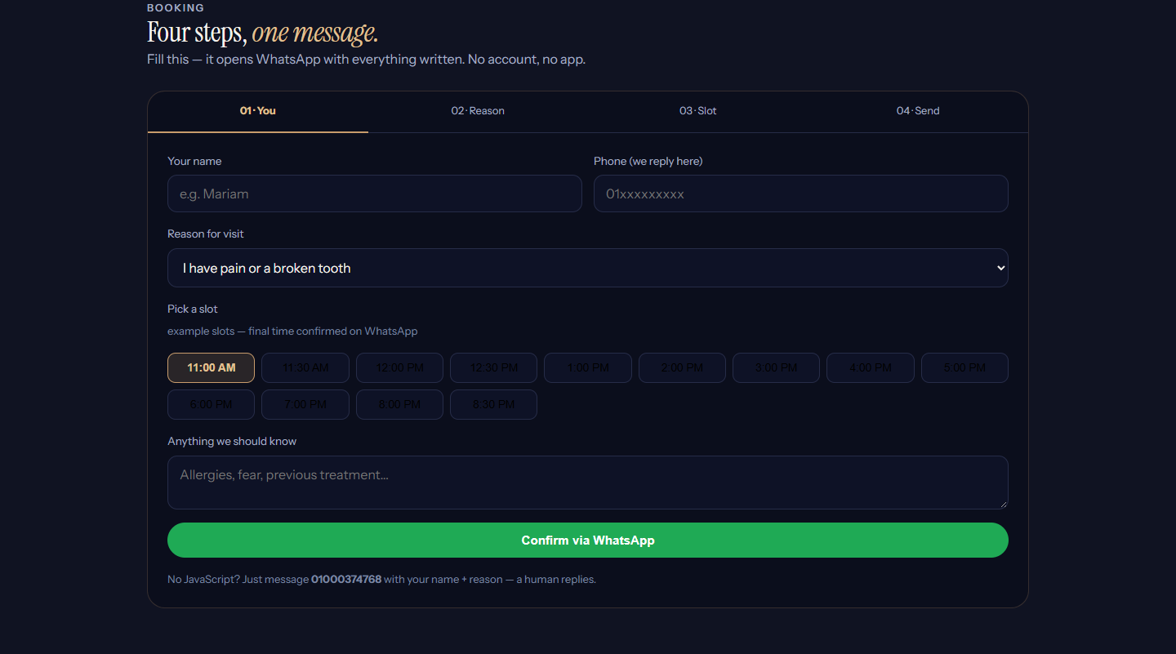Screen dimensions: 1176x654
Task: Select the 8:30 PM slot
Action: 493,404
